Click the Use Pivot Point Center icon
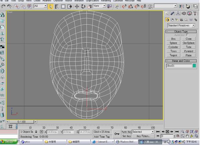The image size is (201, 151). coord(110,6)
